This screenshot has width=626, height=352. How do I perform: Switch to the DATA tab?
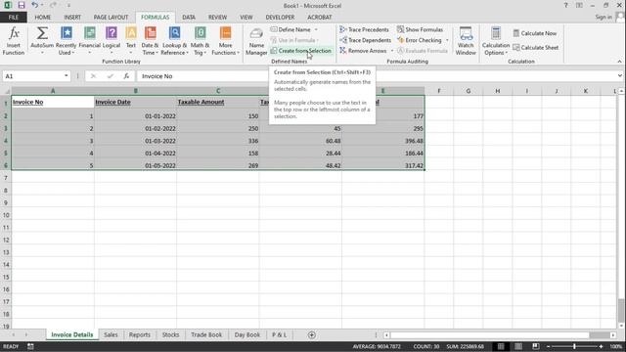click(189, 18)
